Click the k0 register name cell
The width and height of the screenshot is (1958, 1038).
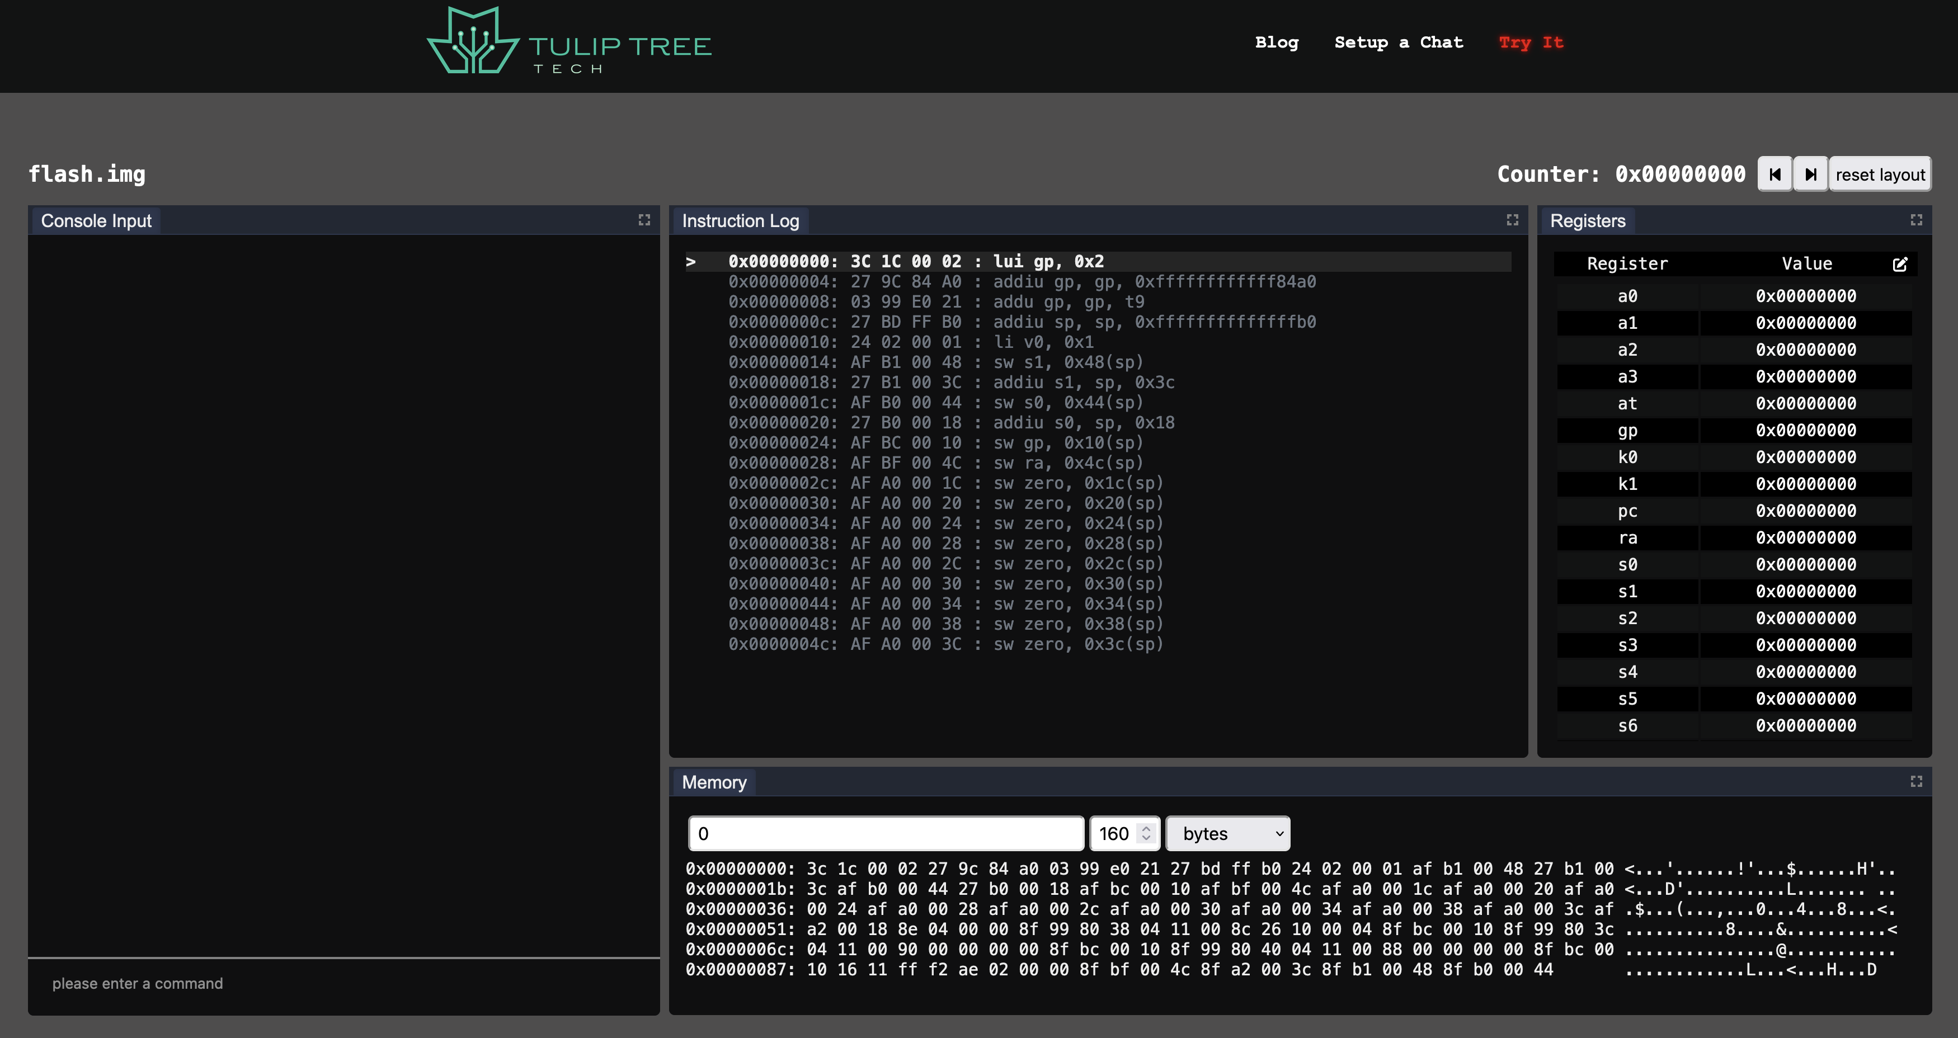[1627, 457]
